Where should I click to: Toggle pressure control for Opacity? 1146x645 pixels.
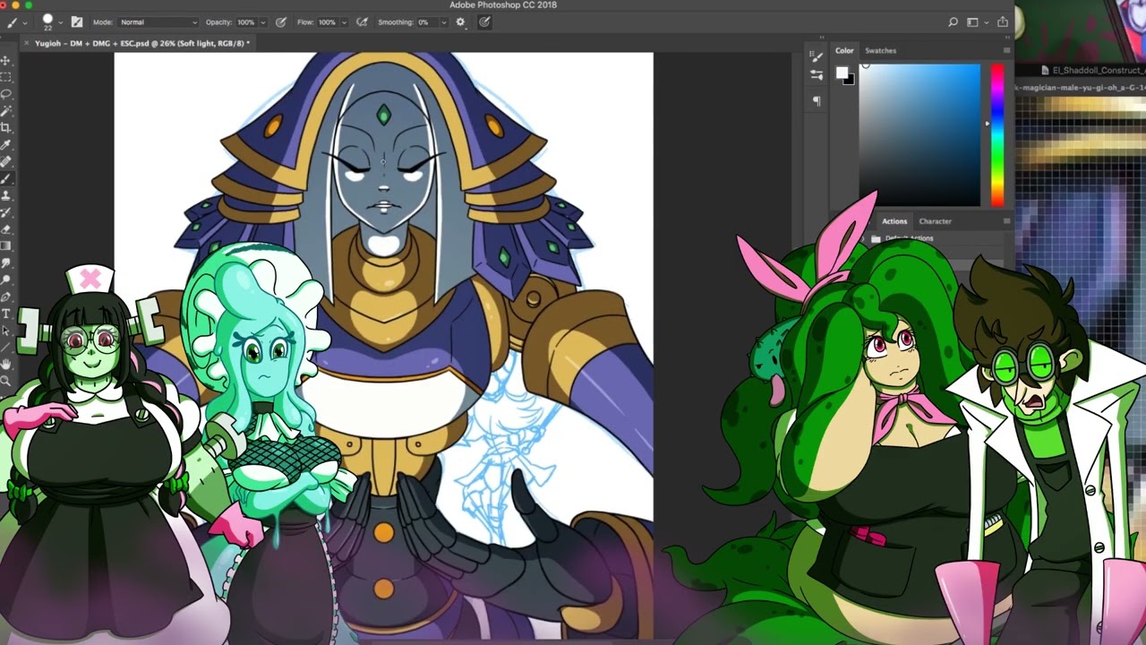281,22
